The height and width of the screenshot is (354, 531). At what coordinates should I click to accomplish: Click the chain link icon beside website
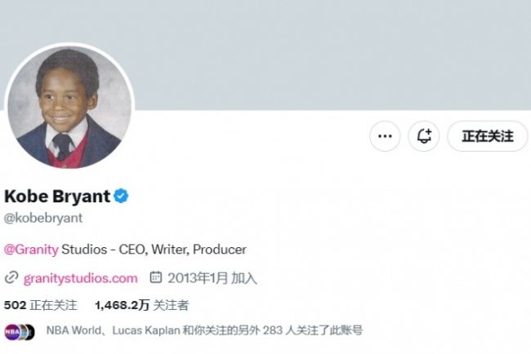pos(11,278)
